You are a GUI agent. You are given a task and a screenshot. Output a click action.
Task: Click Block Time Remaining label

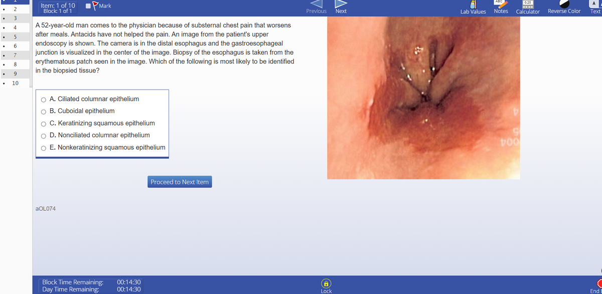click(73, 282)
